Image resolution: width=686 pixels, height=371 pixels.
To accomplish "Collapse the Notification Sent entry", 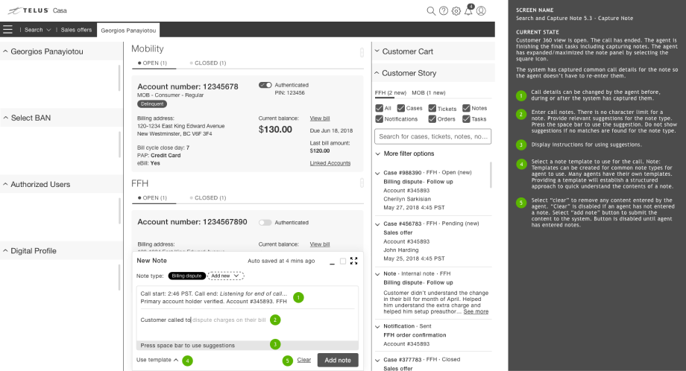I will [377, 326].
